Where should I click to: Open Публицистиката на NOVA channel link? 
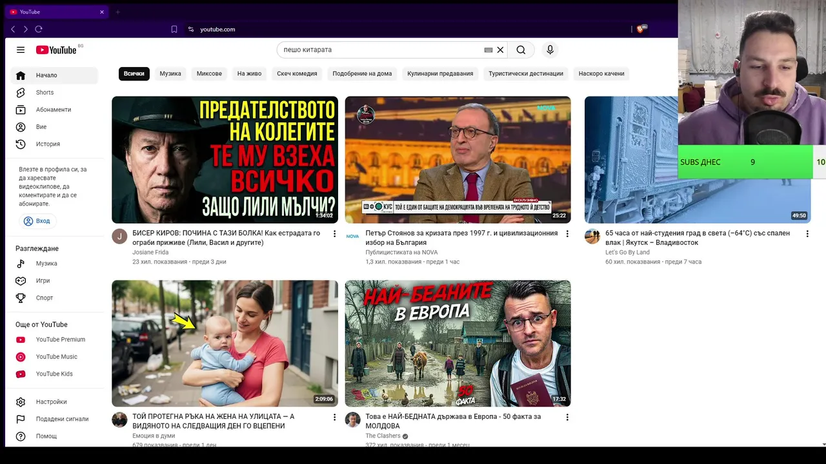click(x=401, y=253)
